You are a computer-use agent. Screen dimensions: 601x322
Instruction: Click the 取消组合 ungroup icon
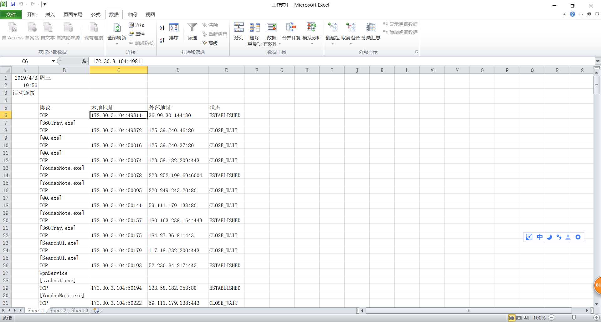350,28
